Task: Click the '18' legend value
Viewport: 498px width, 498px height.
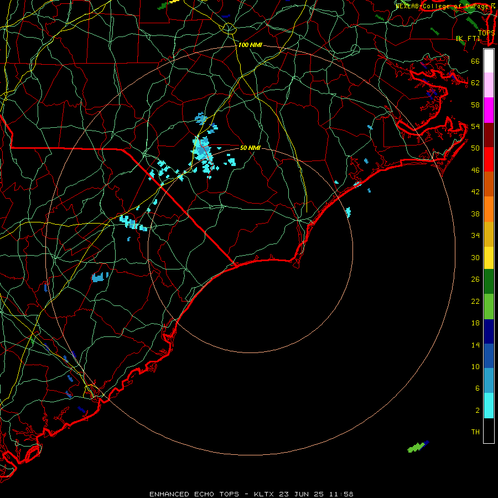Action: click(475, 323)
